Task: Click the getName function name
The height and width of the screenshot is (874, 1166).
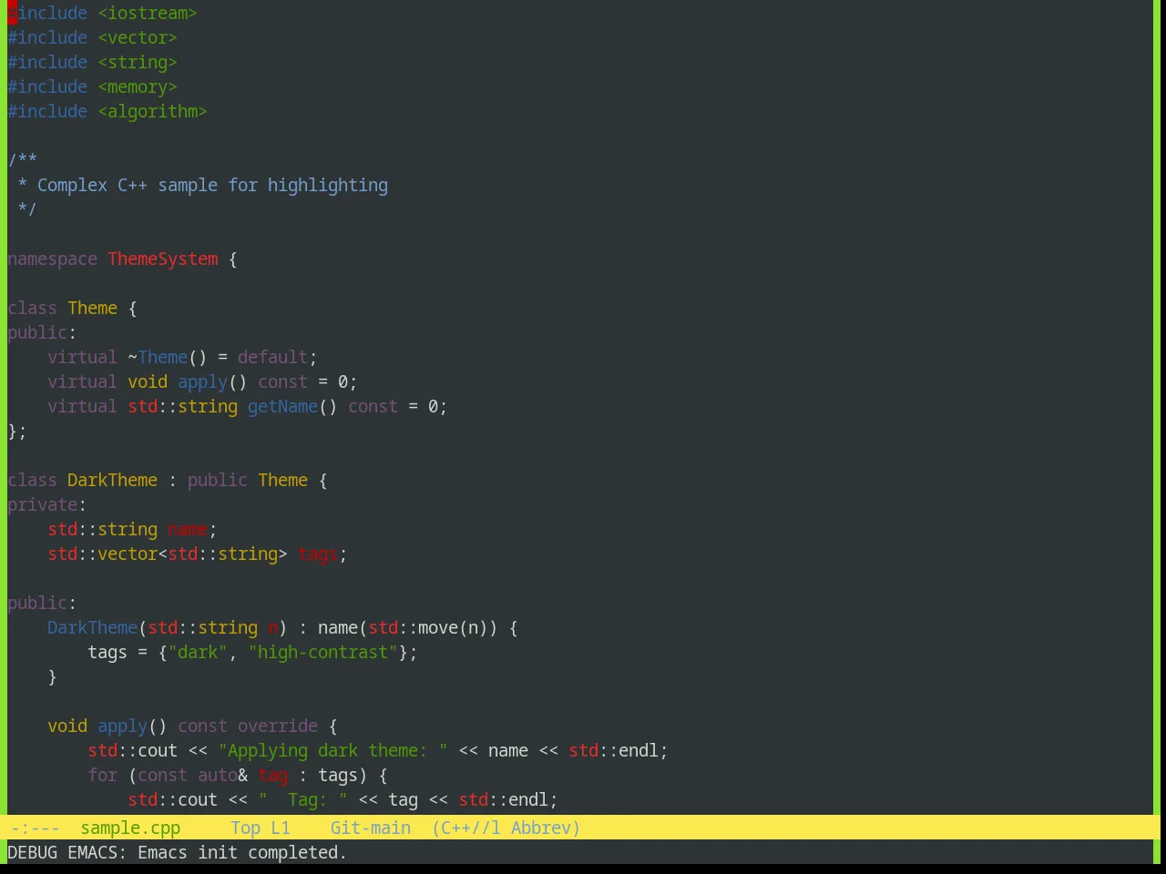Action: point(282,406)
